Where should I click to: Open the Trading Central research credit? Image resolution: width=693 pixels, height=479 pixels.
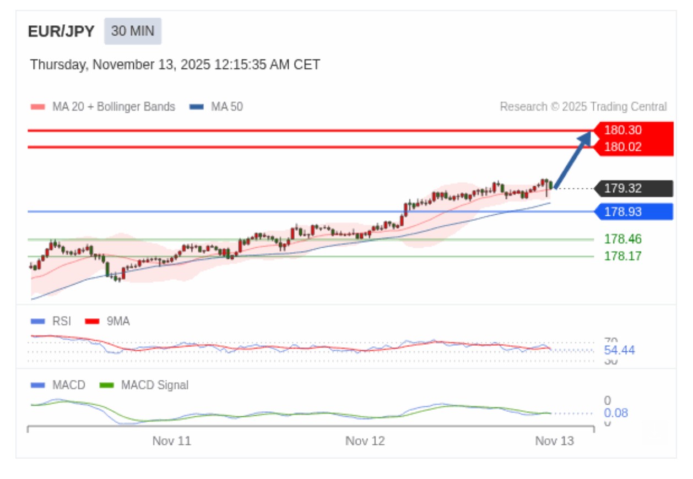coord(583,107)
